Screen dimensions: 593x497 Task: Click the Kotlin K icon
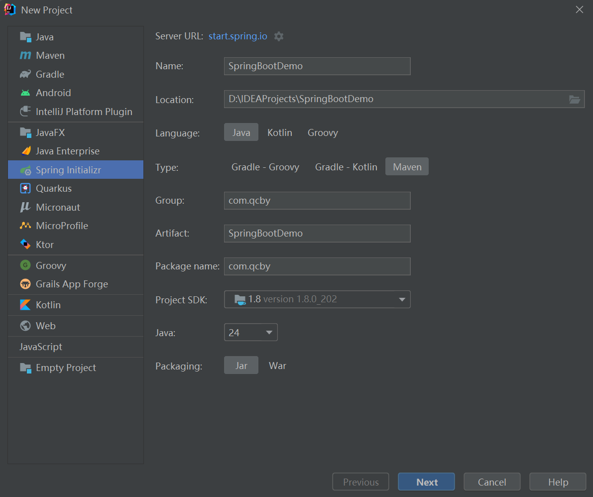(x=25, y=305)
